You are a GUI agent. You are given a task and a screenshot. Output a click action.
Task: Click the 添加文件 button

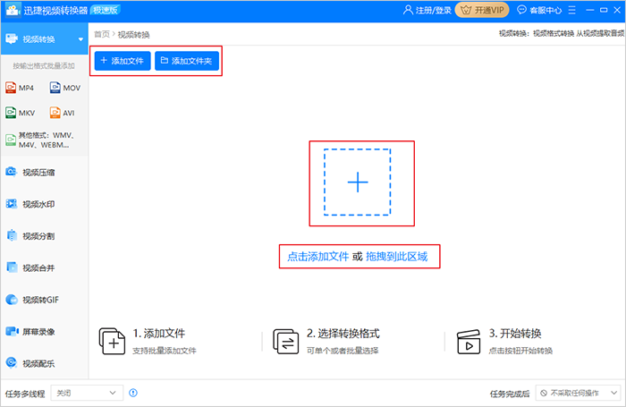coord(123,61)
